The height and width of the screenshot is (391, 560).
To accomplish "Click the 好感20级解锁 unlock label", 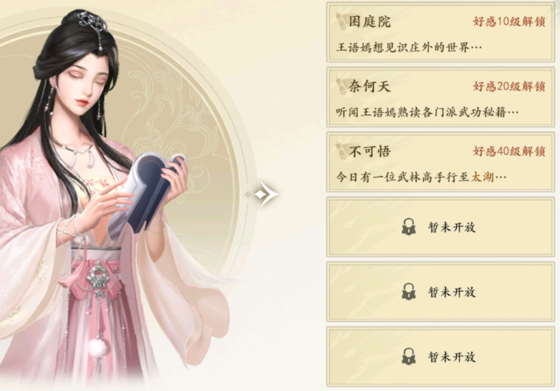I will 509,87.
